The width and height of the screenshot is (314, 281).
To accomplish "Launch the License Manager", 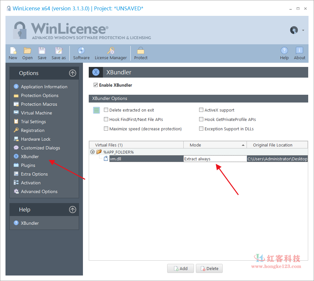I will [x=111, y=53].
